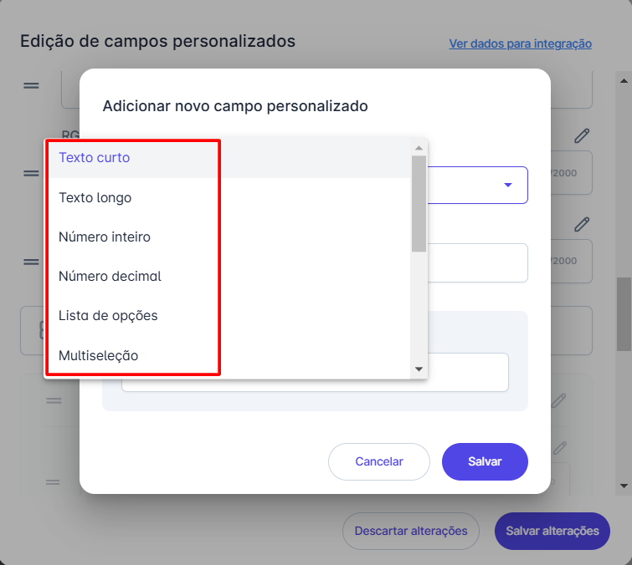This screenshot has width=632, height=565.
Task: Click the Descartar alterações button
Action: tap(410, 531)
